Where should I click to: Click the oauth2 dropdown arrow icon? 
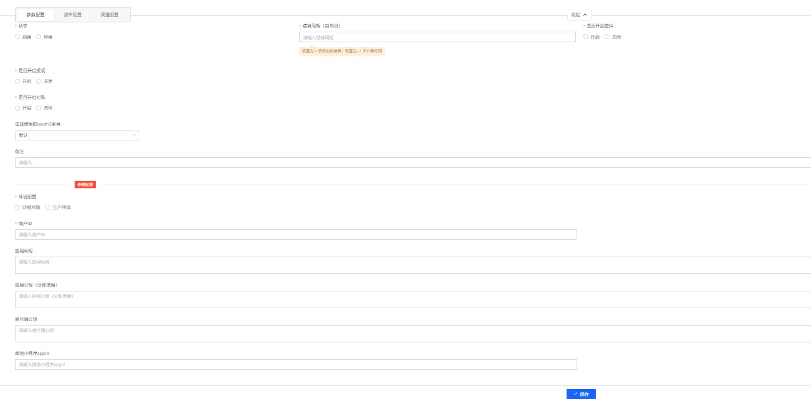tap(134, 135)
